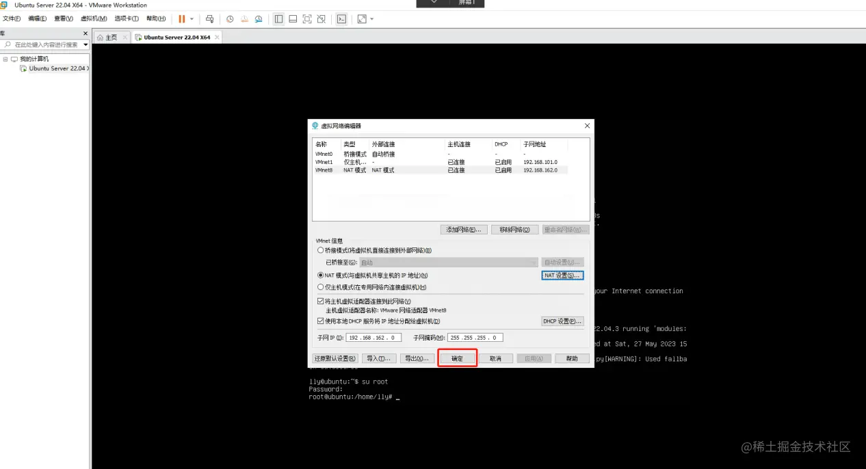
Task: Click the search magnifier icon in library
Action: tap(8, 44)
